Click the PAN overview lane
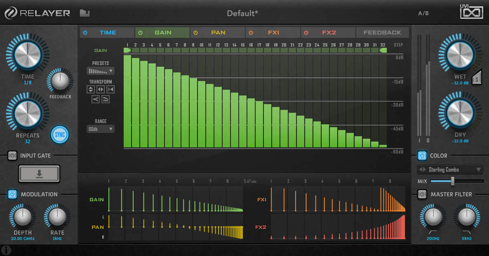 [176, 227]
